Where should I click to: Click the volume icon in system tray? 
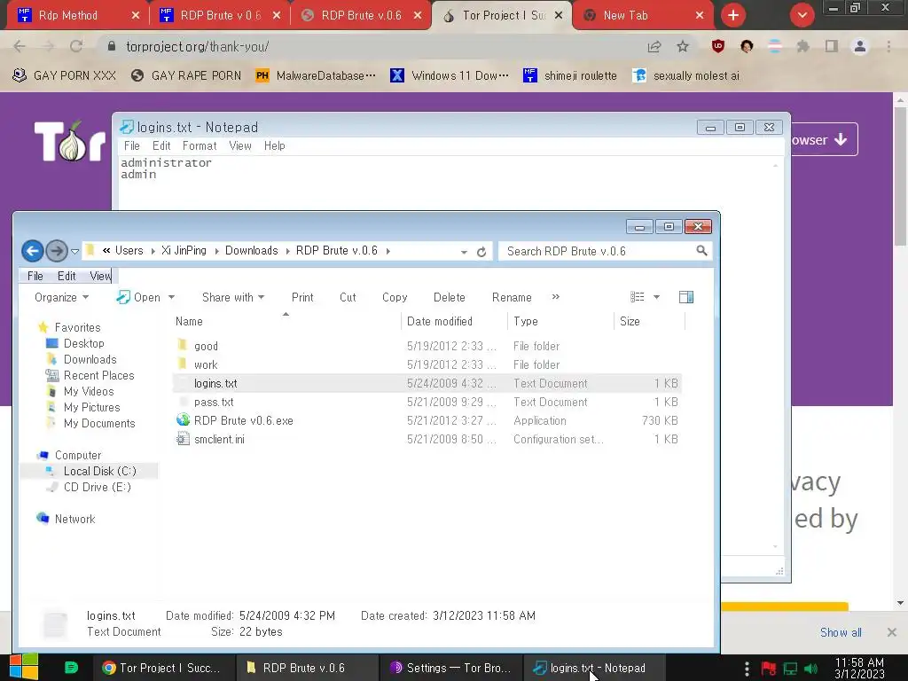tap(811, 669)
